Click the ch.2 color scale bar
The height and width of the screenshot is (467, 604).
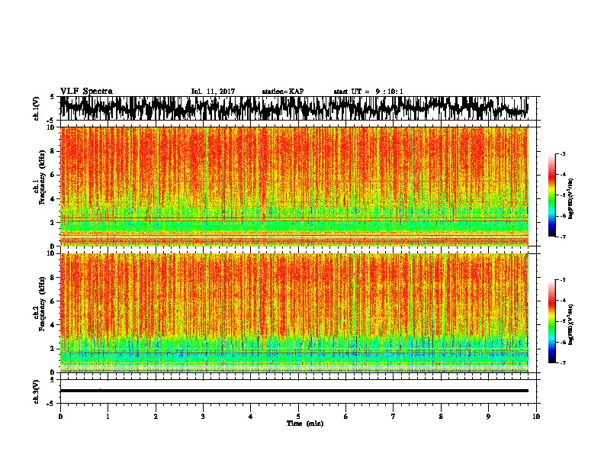click(x=552, y=321)
